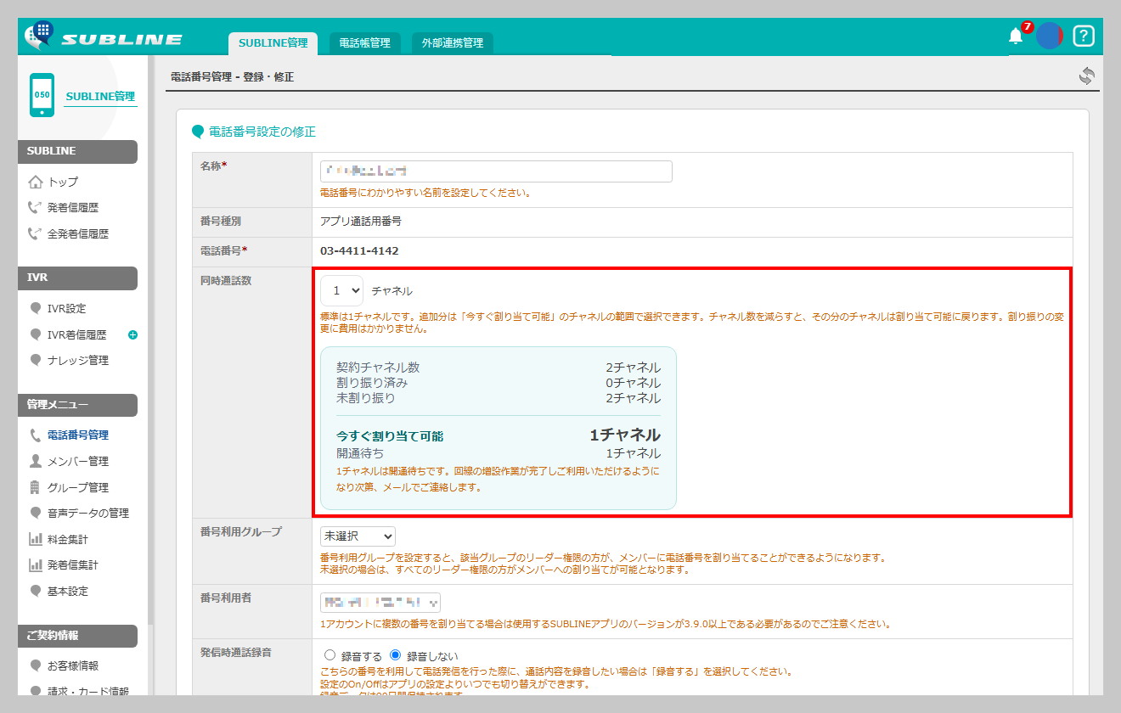Select the 録音する radio button

point(330,656)
